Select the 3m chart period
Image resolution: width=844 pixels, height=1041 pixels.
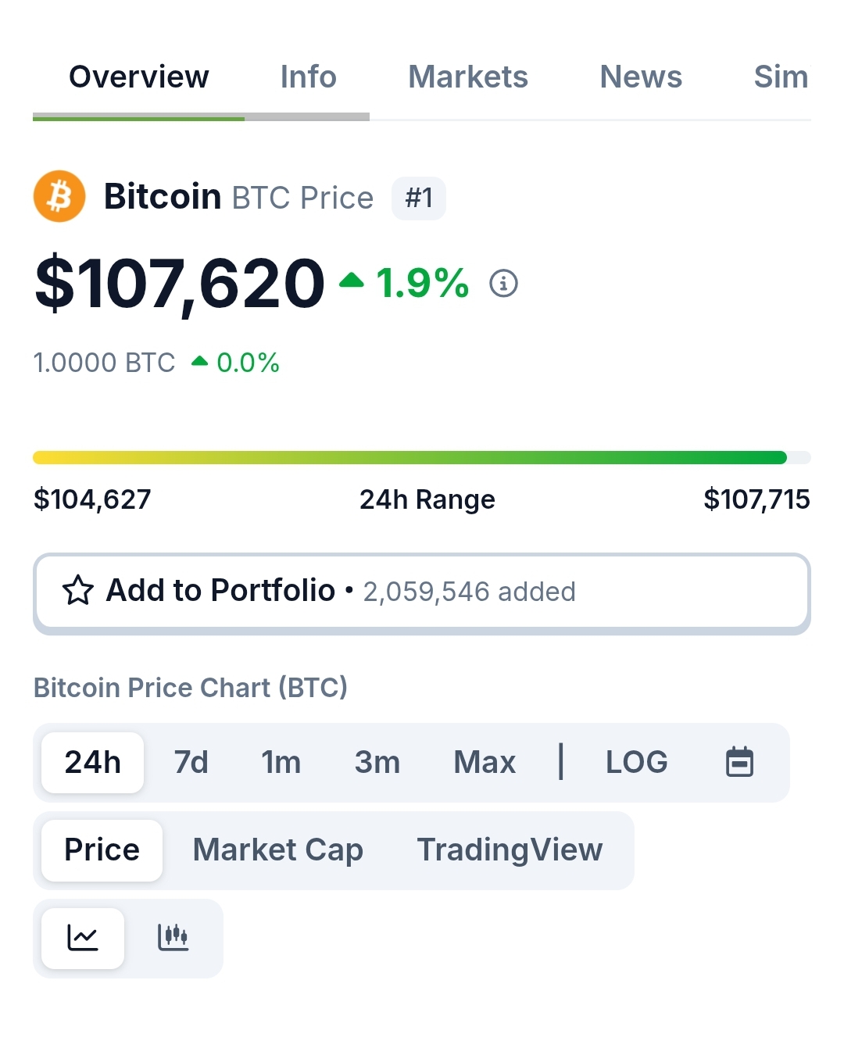coord(377,762)
